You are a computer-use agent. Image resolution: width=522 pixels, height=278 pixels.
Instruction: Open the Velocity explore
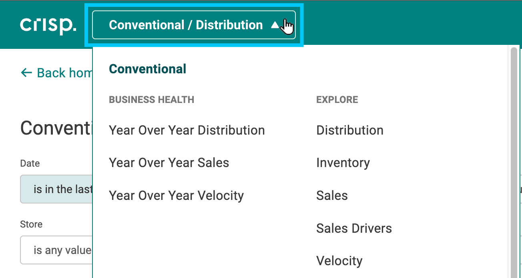339,260
